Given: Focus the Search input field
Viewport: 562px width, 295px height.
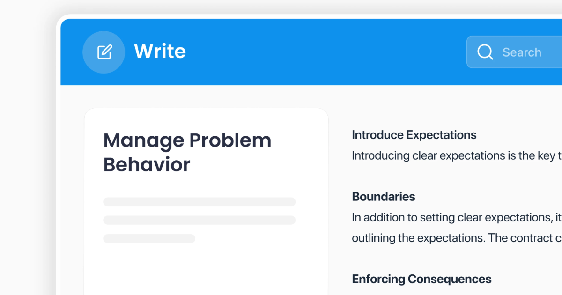Looking at the screenshot, I should pyautogui.click(x=514, y=52).
